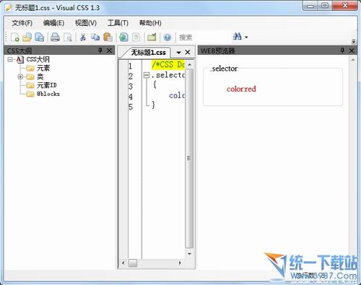Expand the 类 folder node
The image size is (361, 285).
click(20, 76)
